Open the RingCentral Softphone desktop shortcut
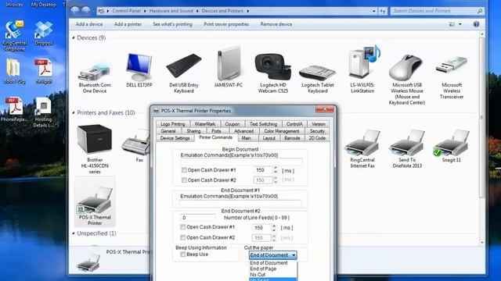 (14, 36)
